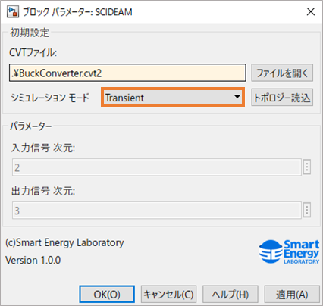Click the シミュレーション モード label
The height and width of the screenshot is (306, 323).
pyautogui.click(x=50, y=98)
